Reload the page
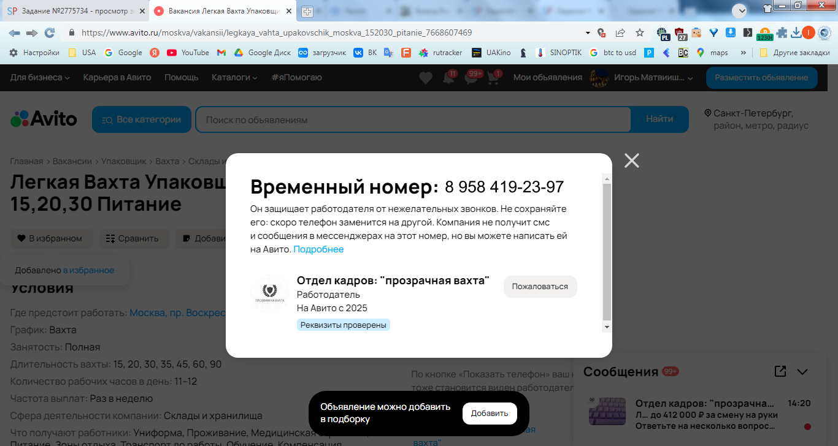 [x=50, y=32]
